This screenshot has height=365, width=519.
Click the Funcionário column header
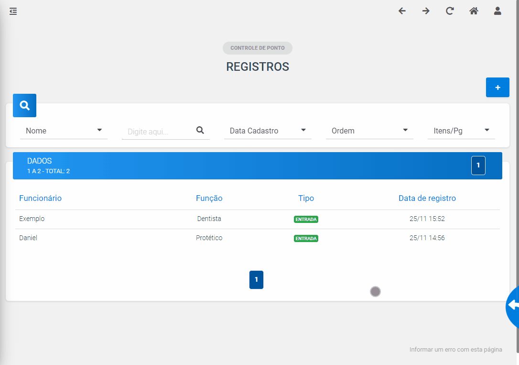point(40,198)
